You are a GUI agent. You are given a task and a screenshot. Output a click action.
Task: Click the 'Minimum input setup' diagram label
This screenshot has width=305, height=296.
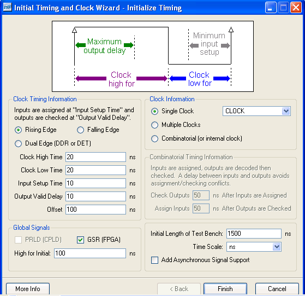point(209,44)
